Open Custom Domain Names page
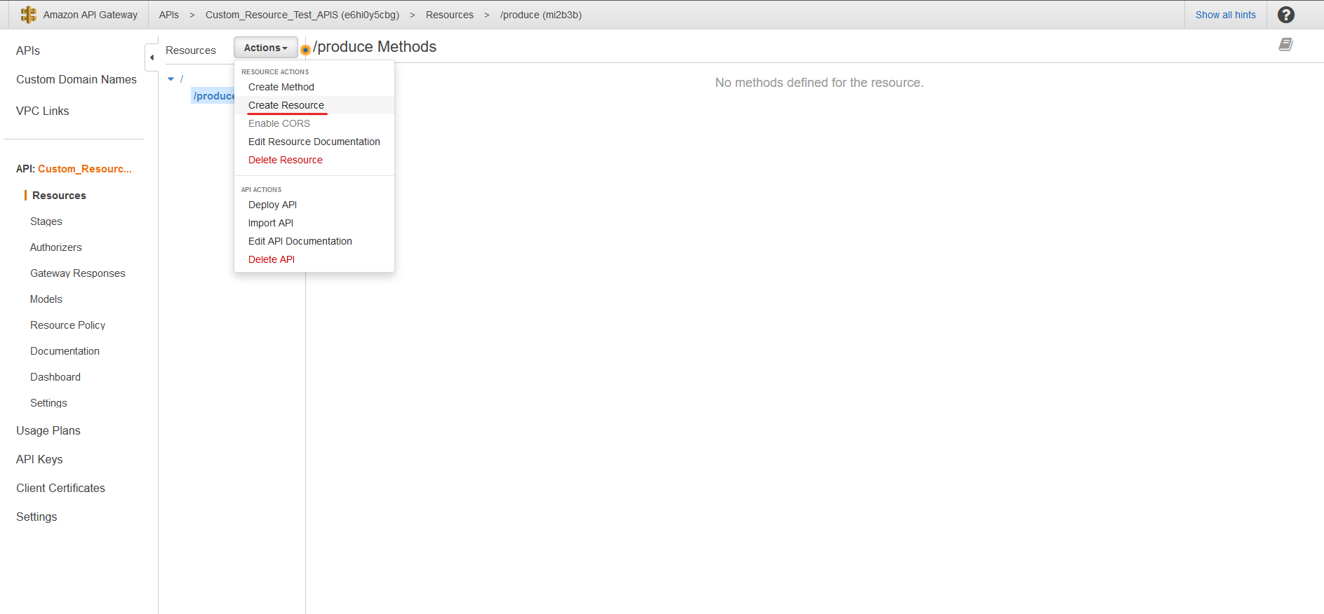 (76, 79)
